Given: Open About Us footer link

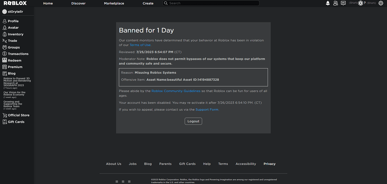Looking at the screenshot, I should tap(114, 164).
